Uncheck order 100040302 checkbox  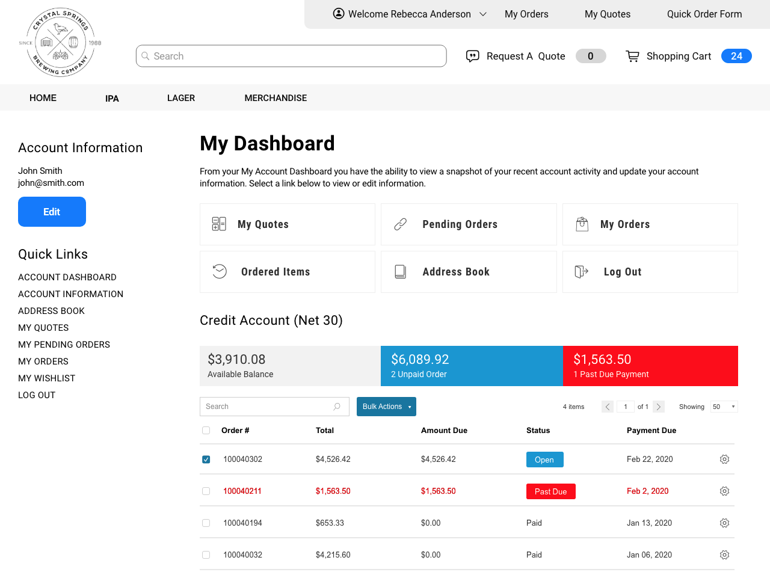point(206,460)
